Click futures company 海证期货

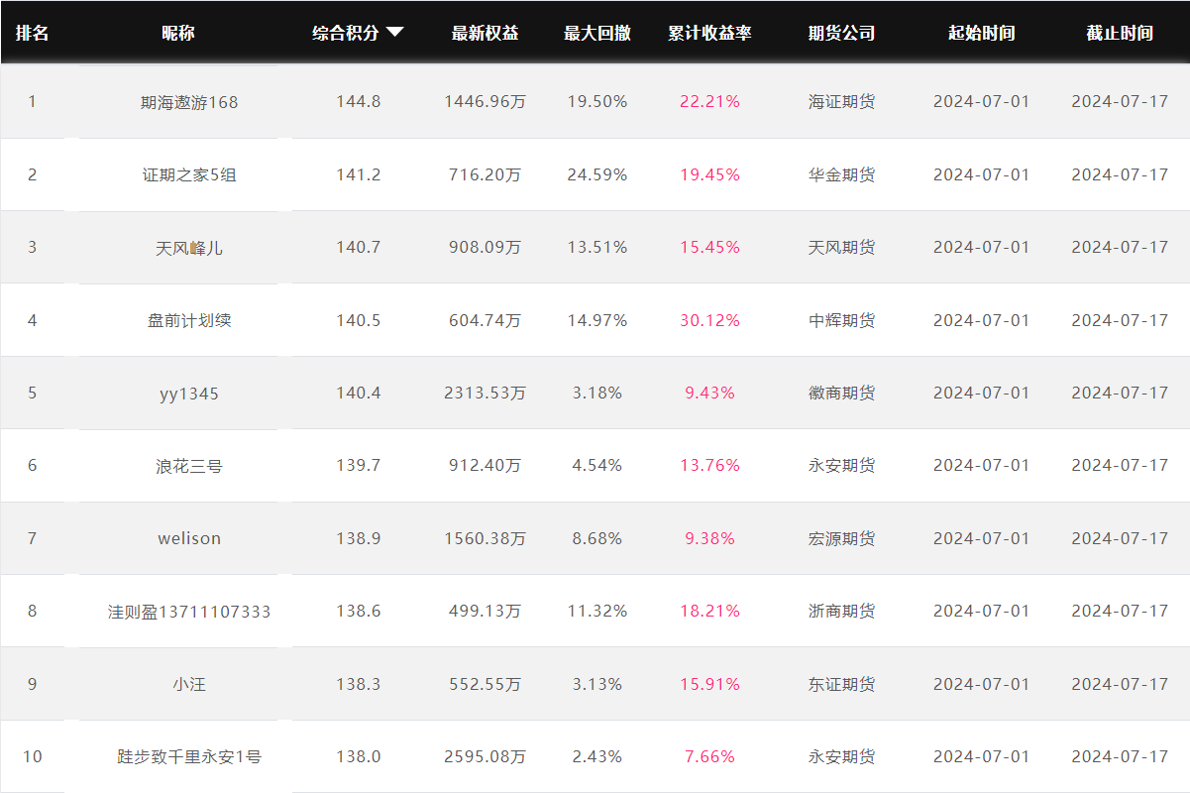[x=842, y=101]
